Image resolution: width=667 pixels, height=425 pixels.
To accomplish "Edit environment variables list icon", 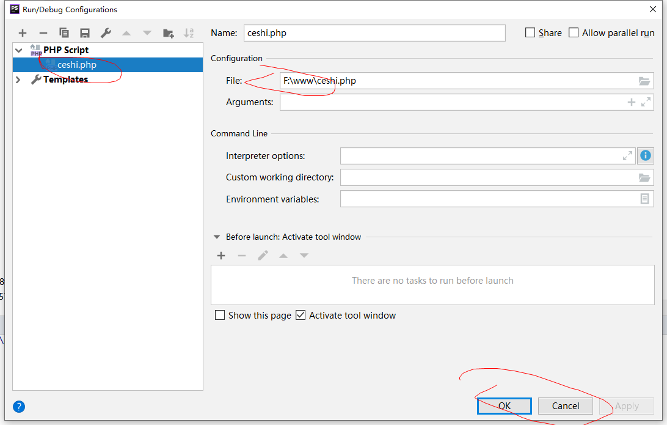I will coord(644,199).
